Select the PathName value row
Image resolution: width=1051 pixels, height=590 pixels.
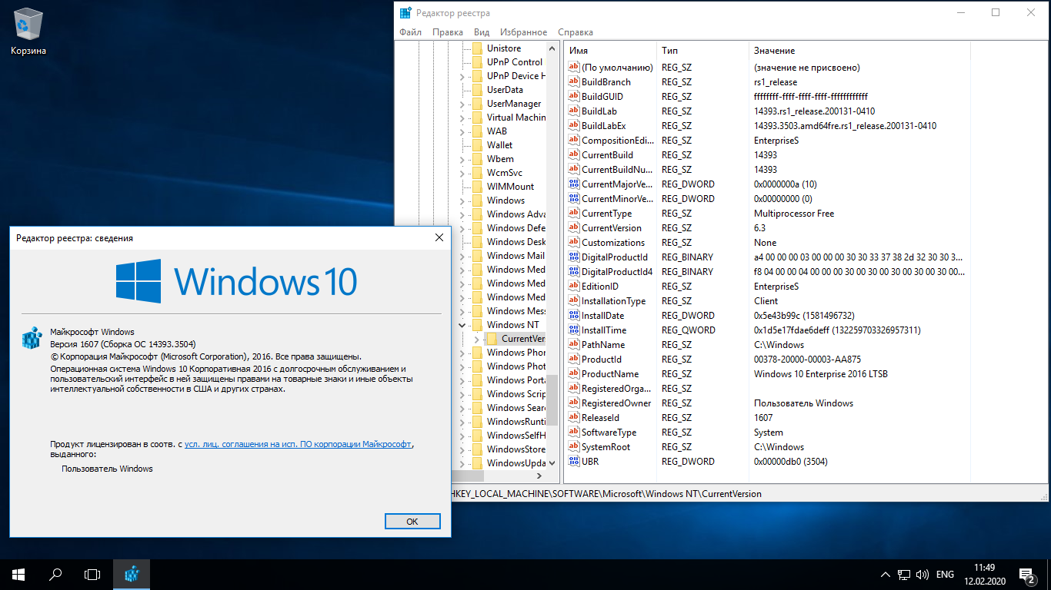pos(768,345)
